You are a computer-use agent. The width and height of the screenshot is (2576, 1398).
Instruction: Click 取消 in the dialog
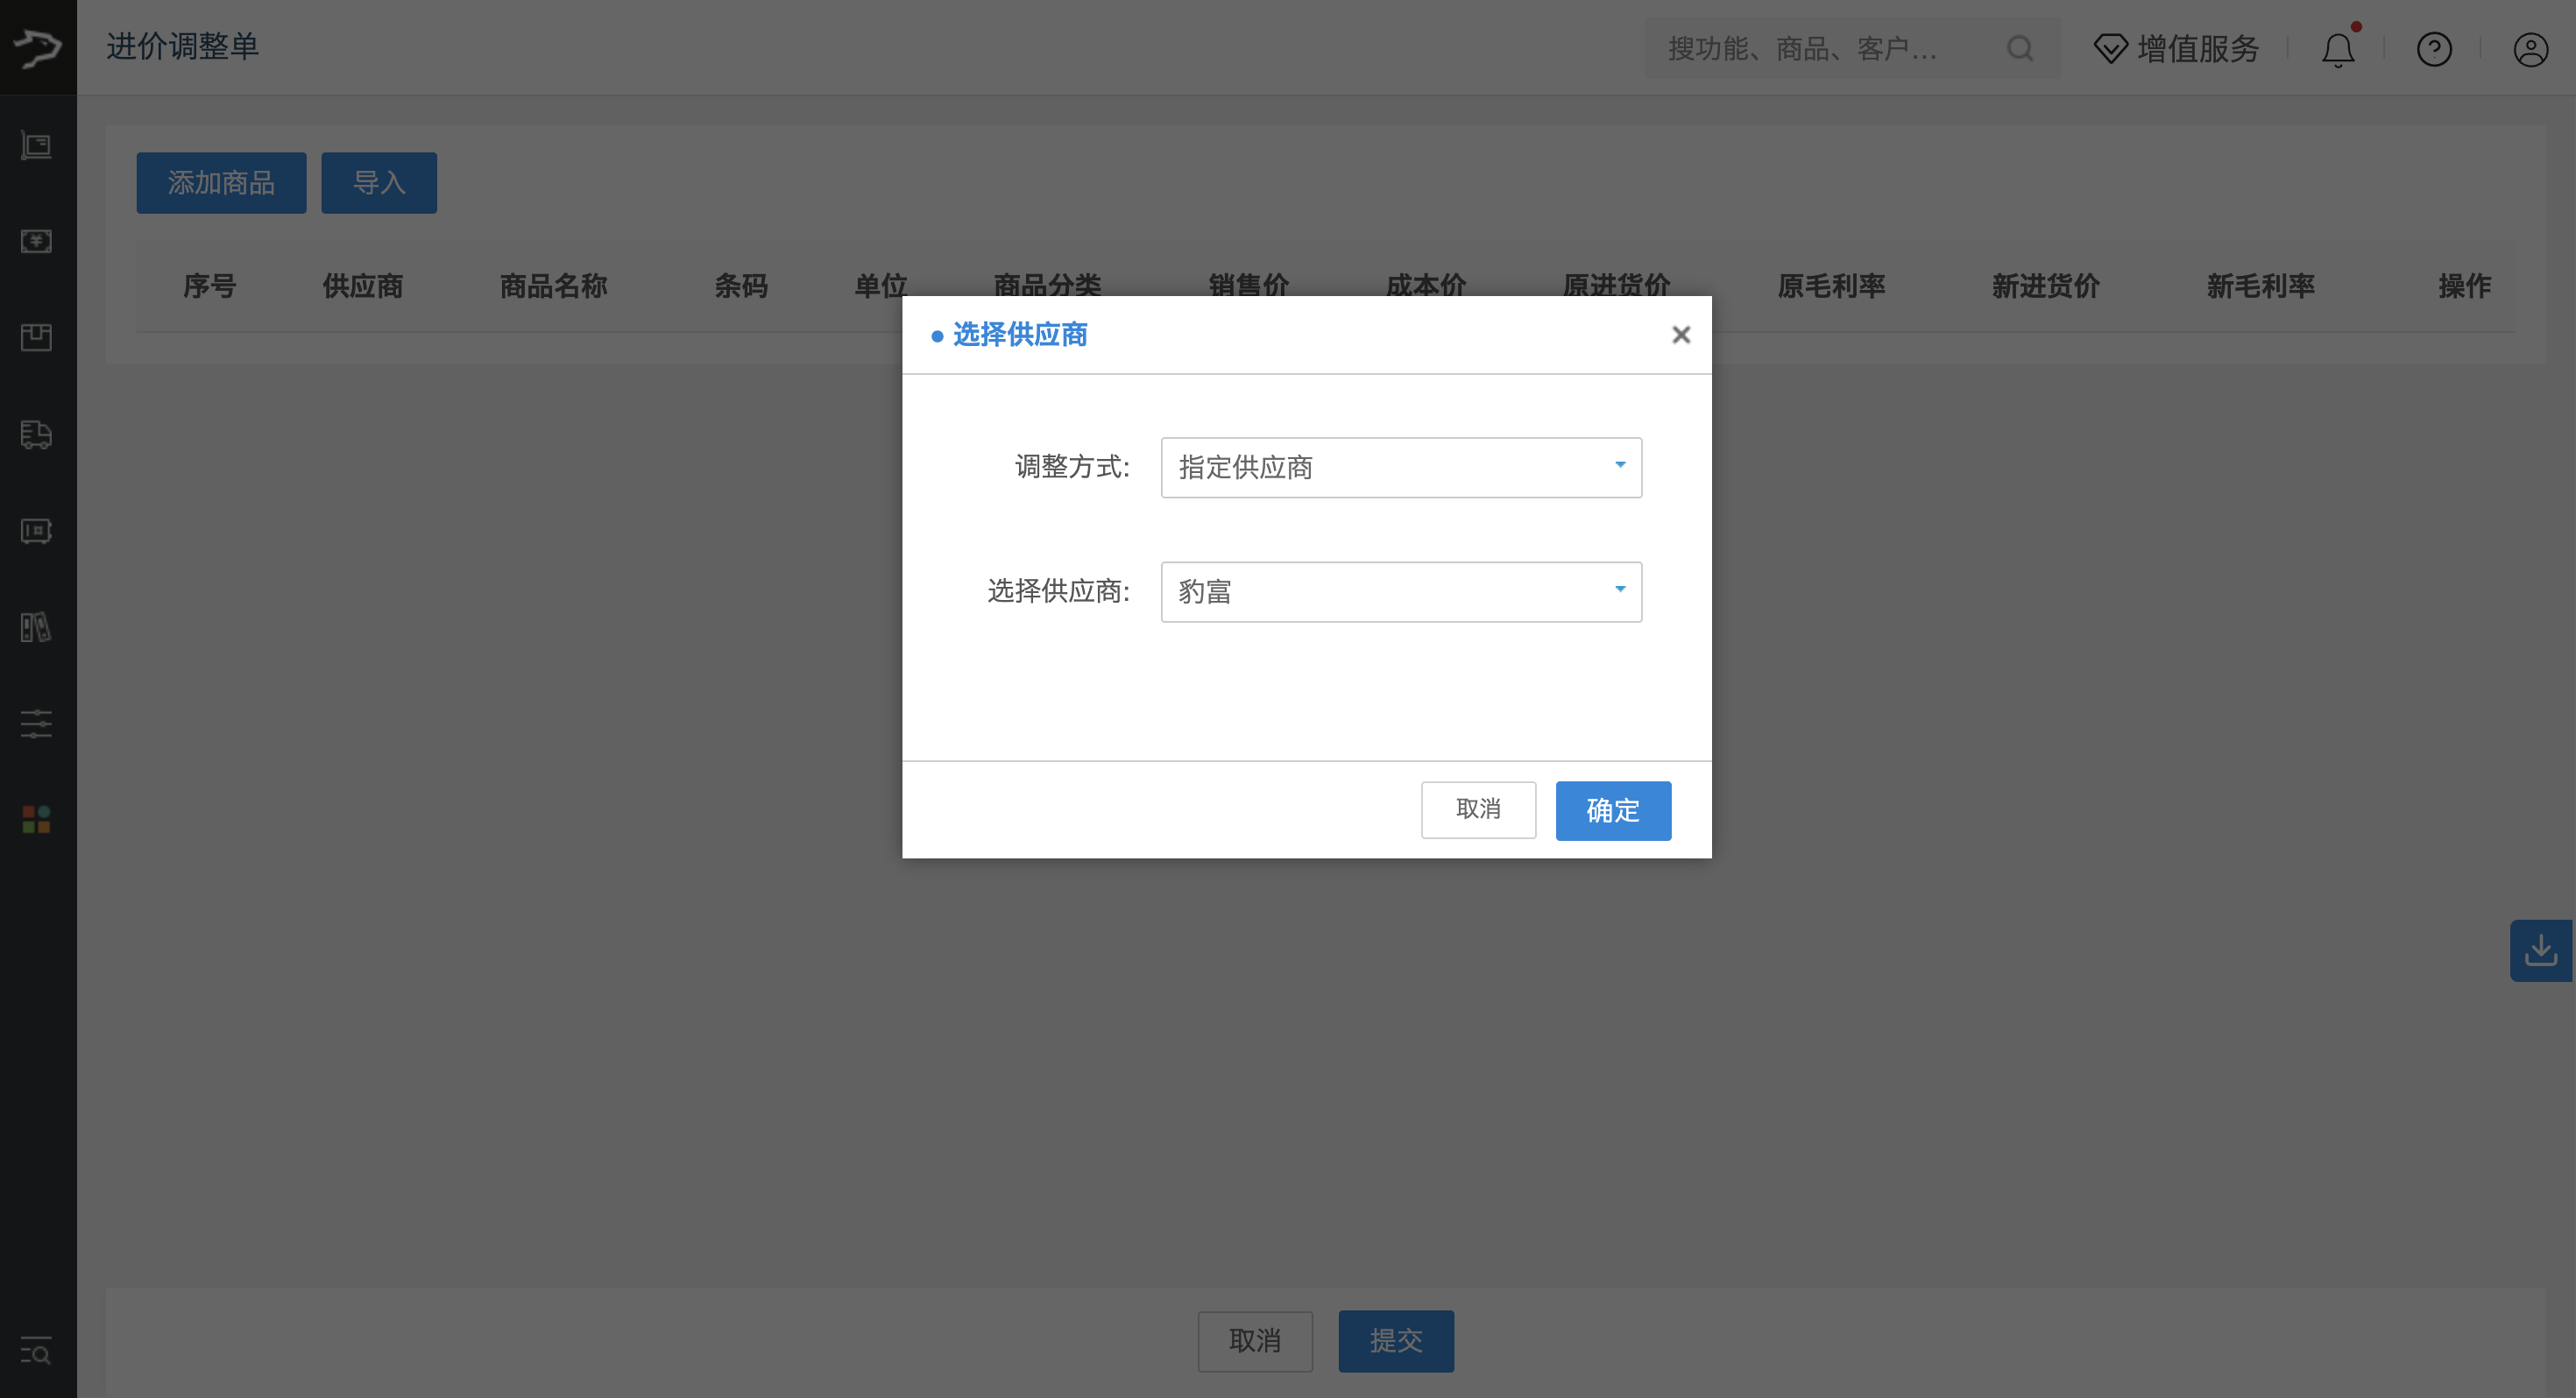click(x=1478, y=809)
